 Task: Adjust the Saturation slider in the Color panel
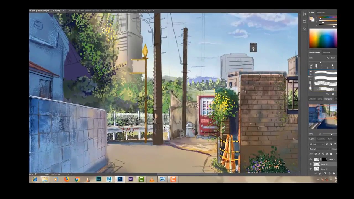(328, 21)
